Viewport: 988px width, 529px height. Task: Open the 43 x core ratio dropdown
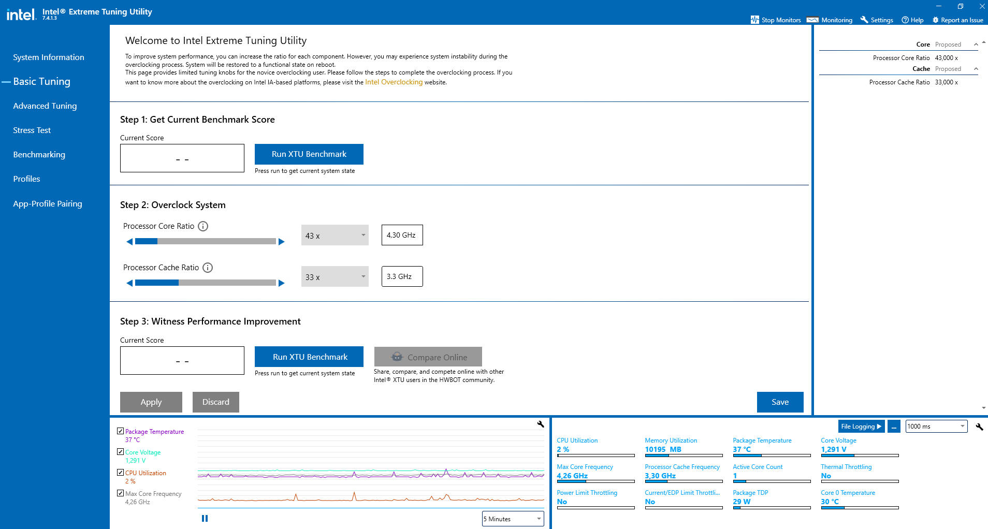pyautogui.click(x=335, y=235)
